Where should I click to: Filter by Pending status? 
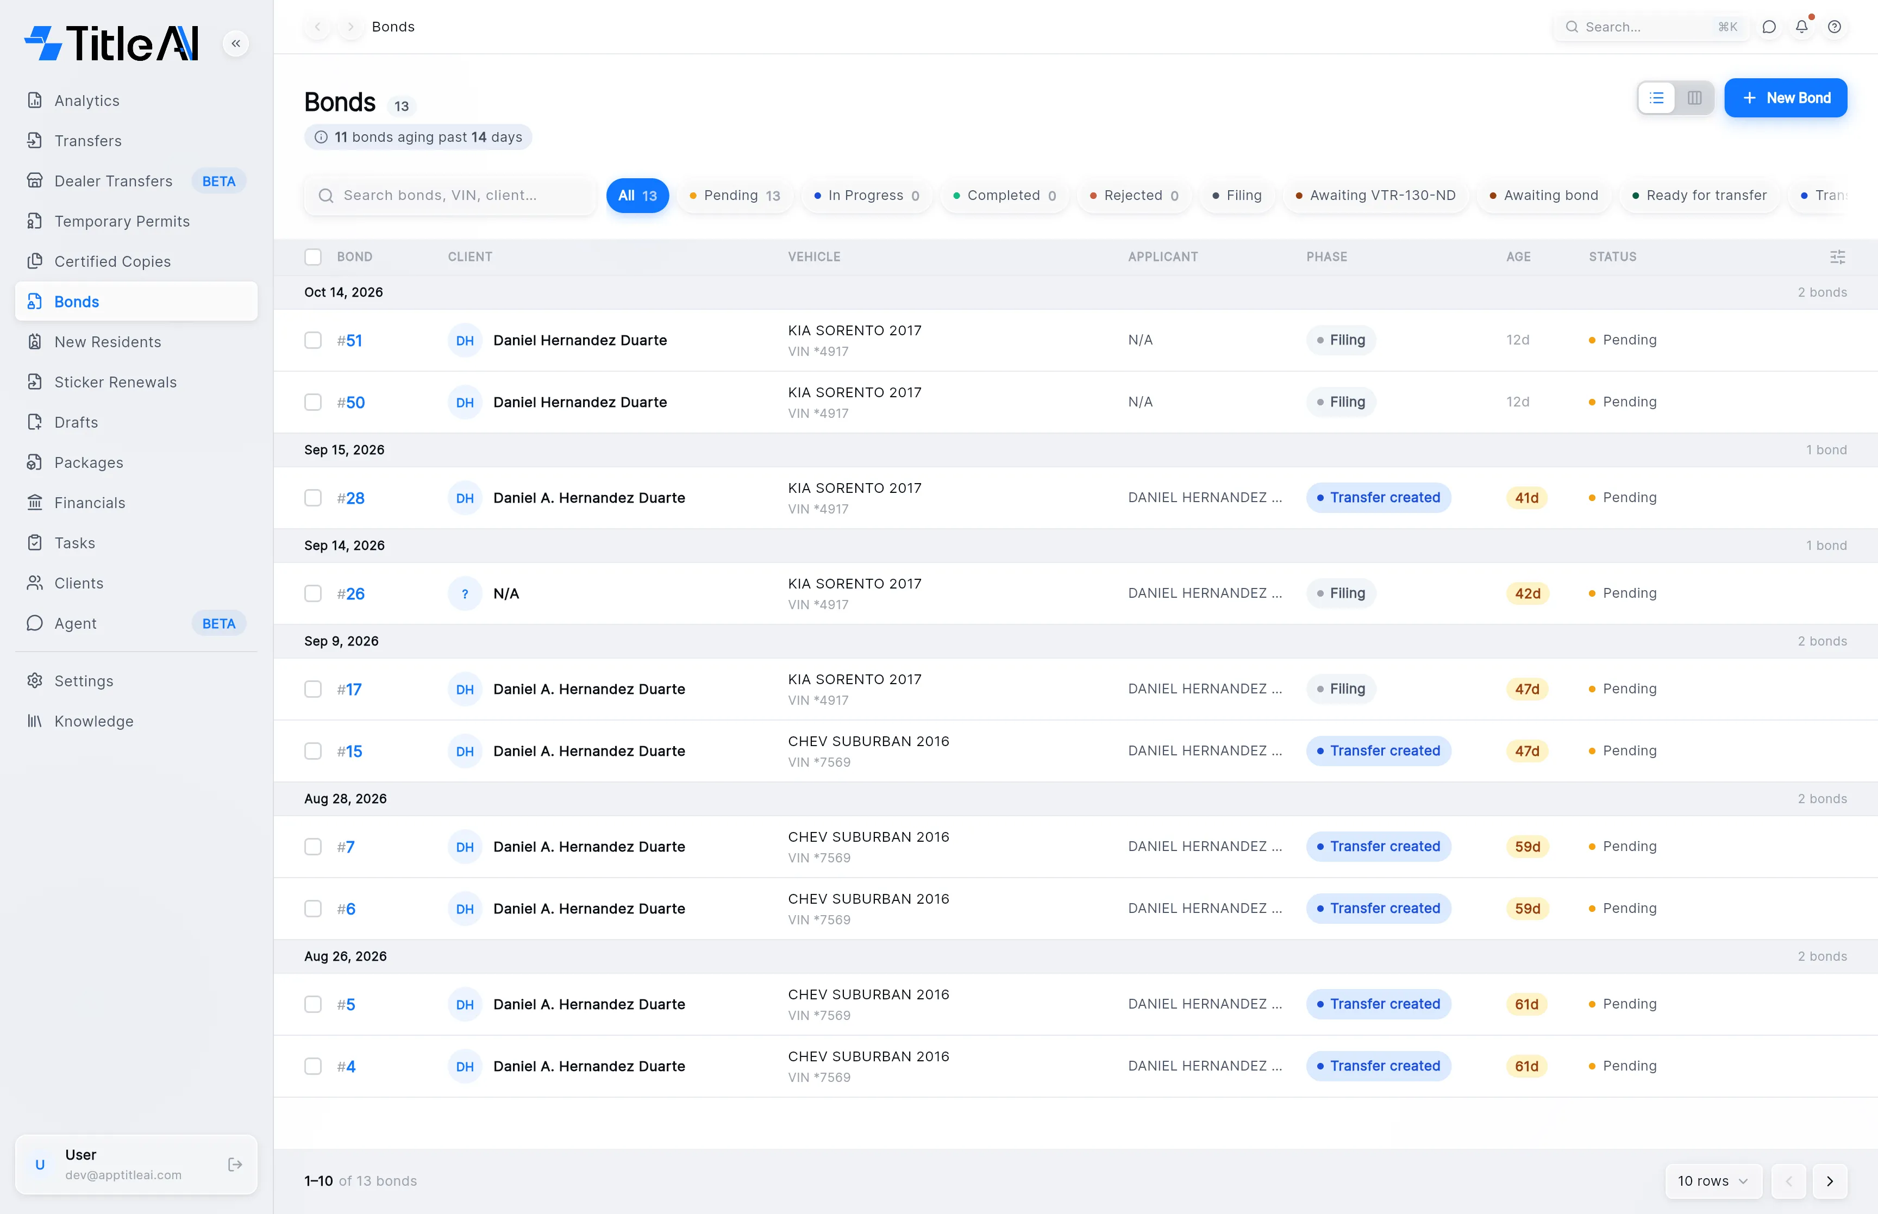tap(735, 196)
